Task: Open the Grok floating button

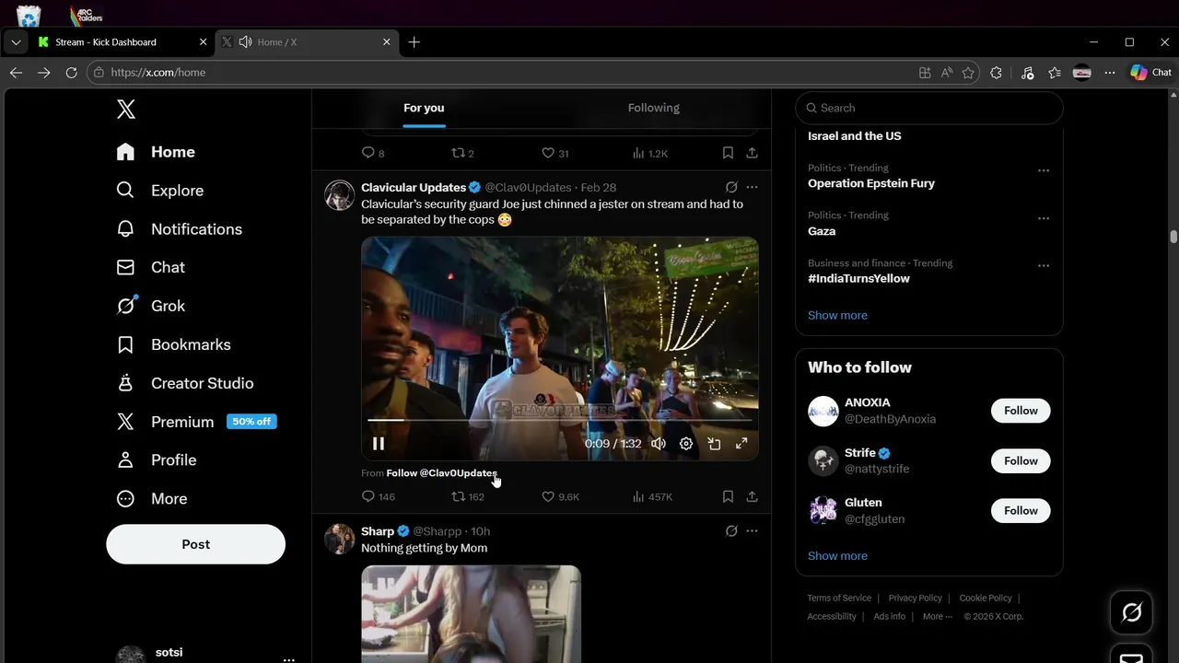Action: [x=1131, y=612]
